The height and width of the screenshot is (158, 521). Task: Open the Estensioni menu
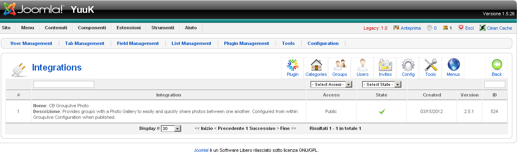coord(128,28)
